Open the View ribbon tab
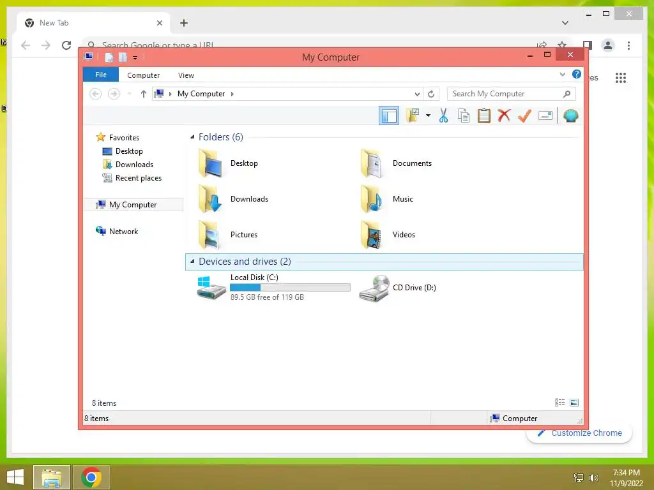The width and height of the screenshot is (654, 490). [186, 75]
